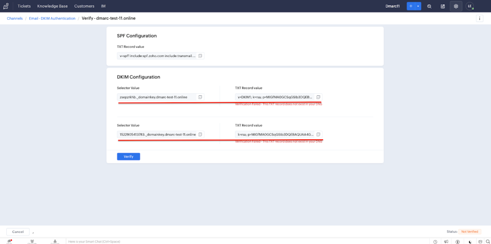Image resolution: width=491 pixels, height=244 pixels.
Task: Expand the dropdown arrow beside plus button
Action: tap(418, 6)
